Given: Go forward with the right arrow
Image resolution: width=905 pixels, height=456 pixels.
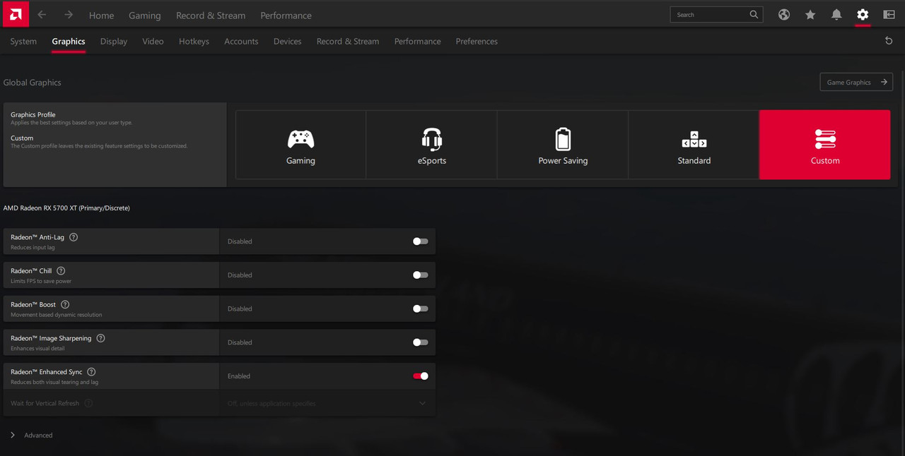Looking at the screenshot, I should [69, 15].
